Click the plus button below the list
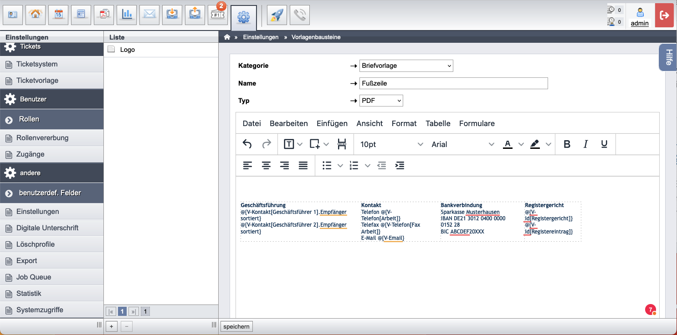 click(112, 326)
